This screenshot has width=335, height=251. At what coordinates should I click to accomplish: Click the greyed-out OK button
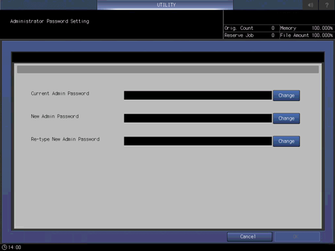click(x=297, y=237)
